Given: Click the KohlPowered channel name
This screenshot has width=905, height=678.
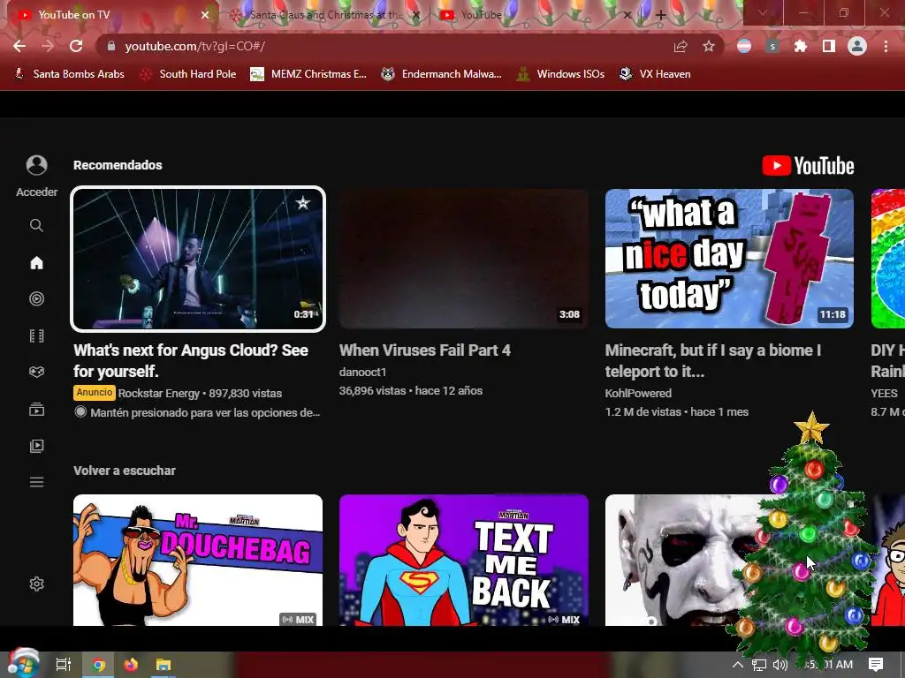Looking at the screenshot, I should (638, 393).
